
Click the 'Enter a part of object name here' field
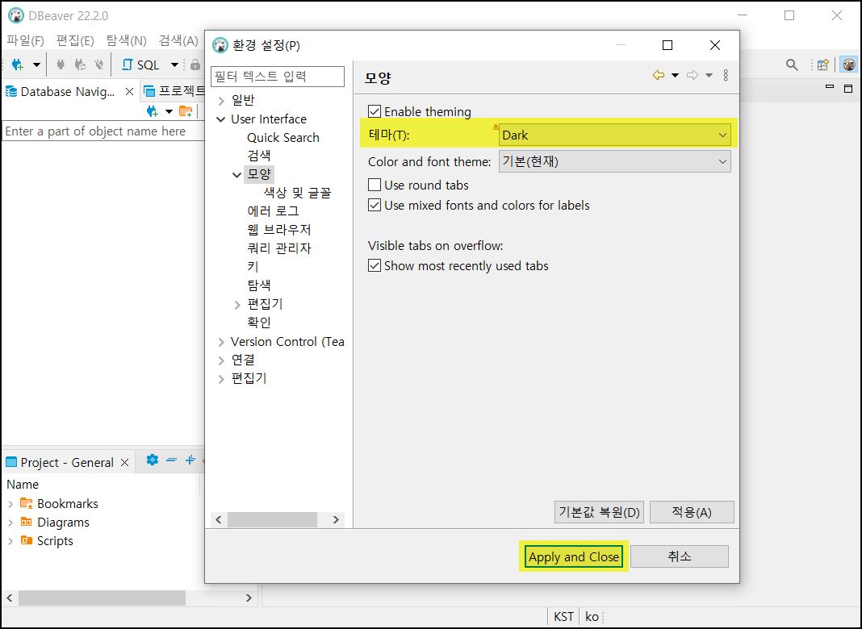click(103, 131)
